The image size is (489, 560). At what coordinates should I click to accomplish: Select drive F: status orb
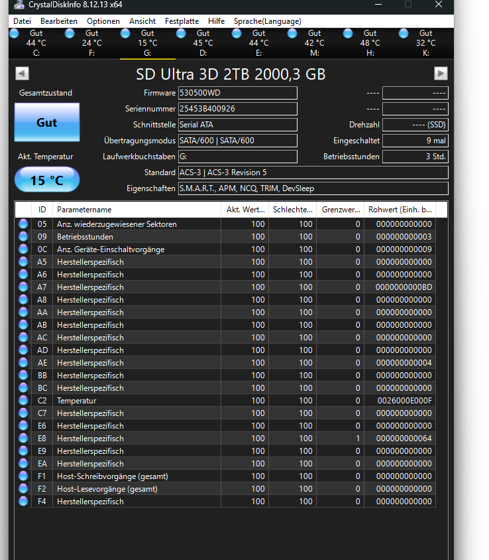(70, 33)
